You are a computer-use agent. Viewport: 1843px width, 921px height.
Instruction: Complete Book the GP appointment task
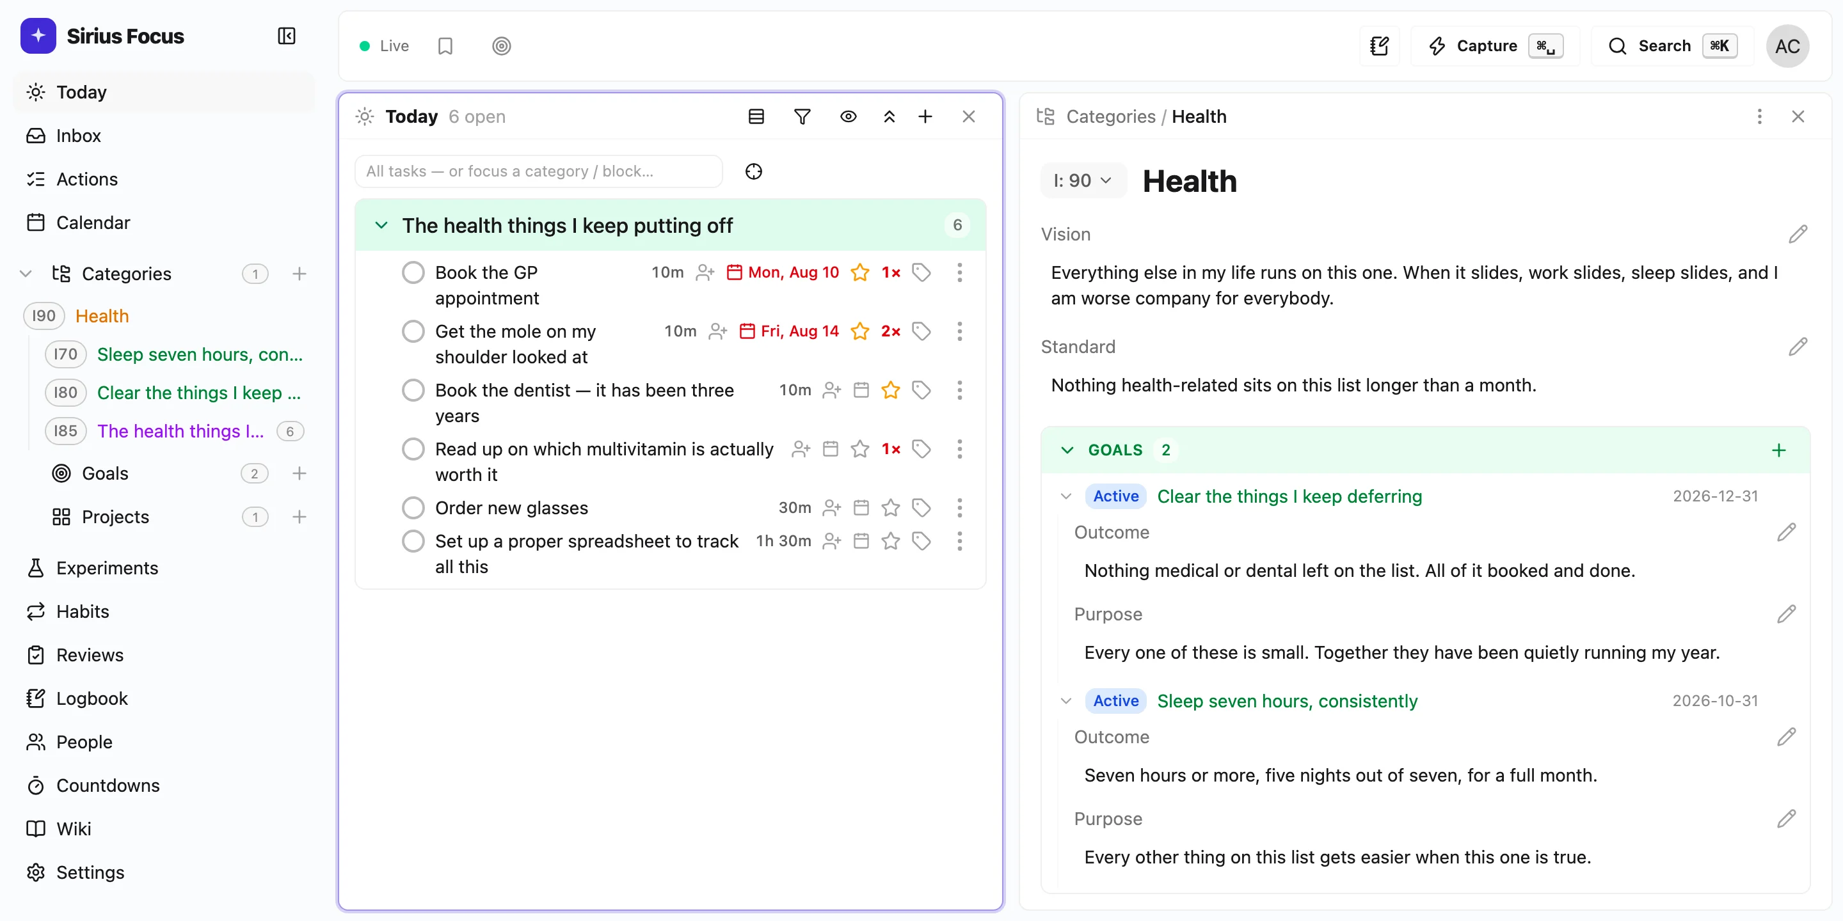pos(413,272)
